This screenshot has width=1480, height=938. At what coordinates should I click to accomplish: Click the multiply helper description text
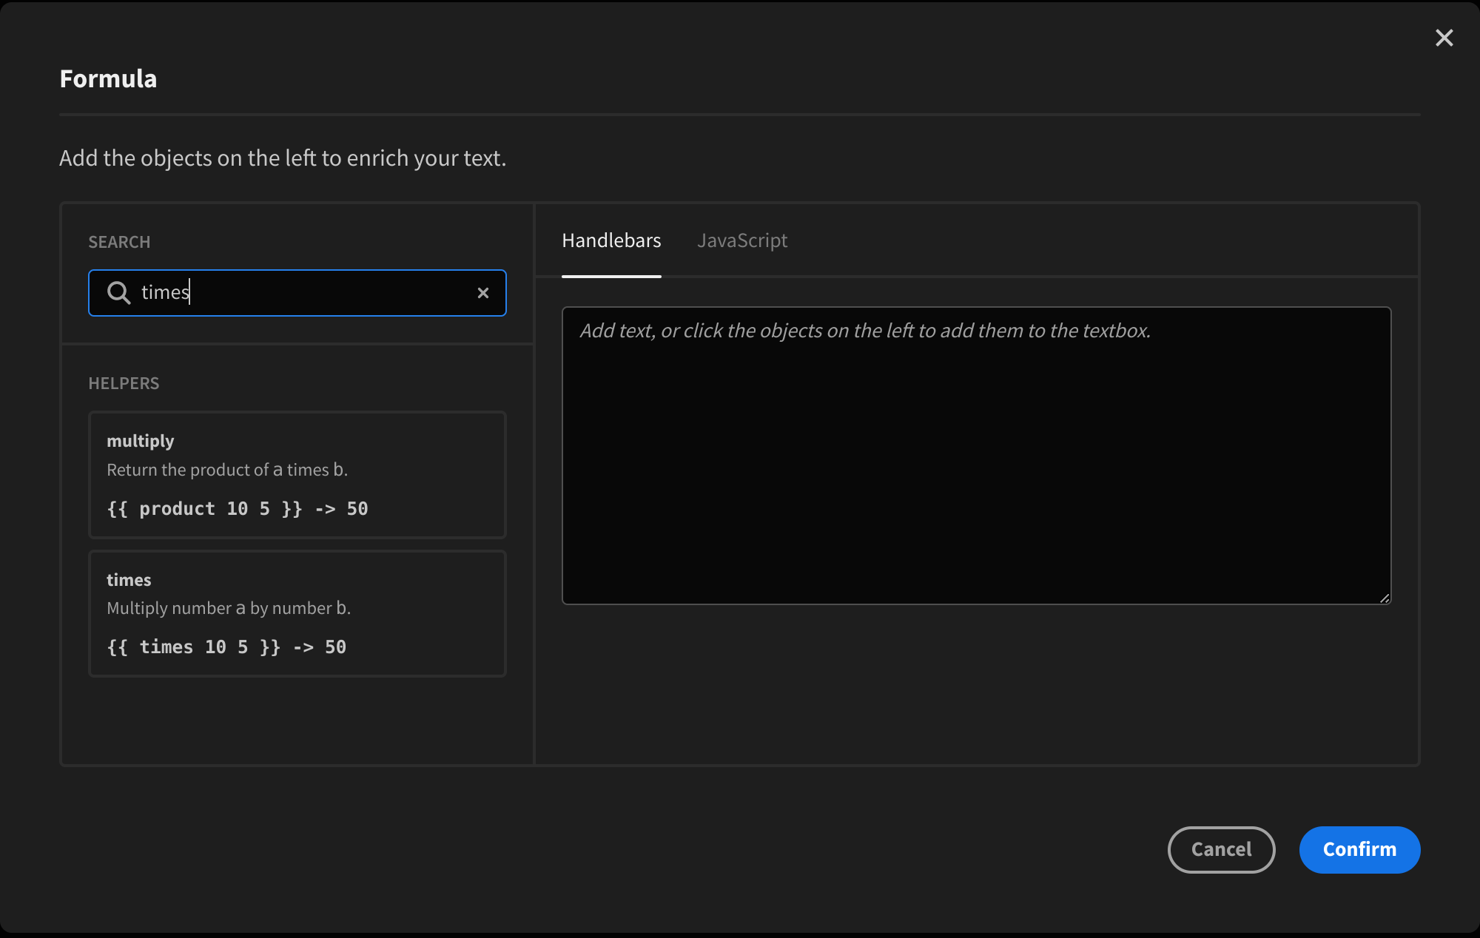pos(227,469)
